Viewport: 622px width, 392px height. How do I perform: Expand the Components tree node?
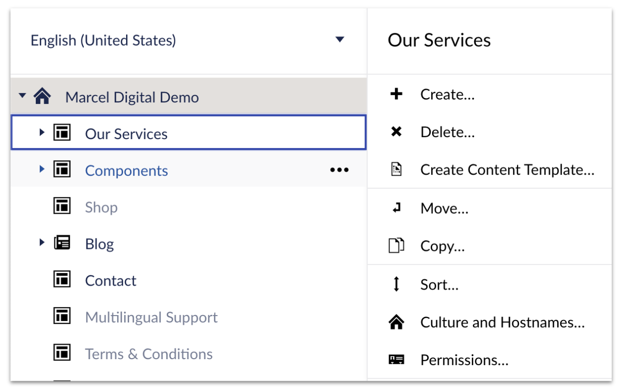(41, 169)
